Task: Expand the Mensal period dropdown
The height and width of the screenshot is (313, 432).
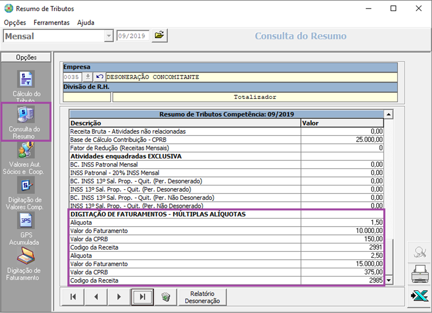Action: (x=109, y=36)
